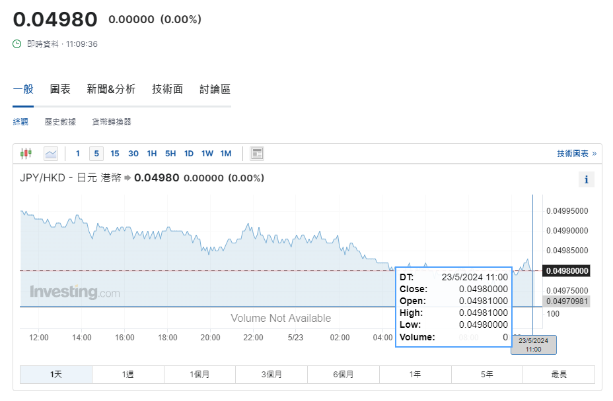
Task: Select the 最長 timeframe
Action: pos(558,374)
